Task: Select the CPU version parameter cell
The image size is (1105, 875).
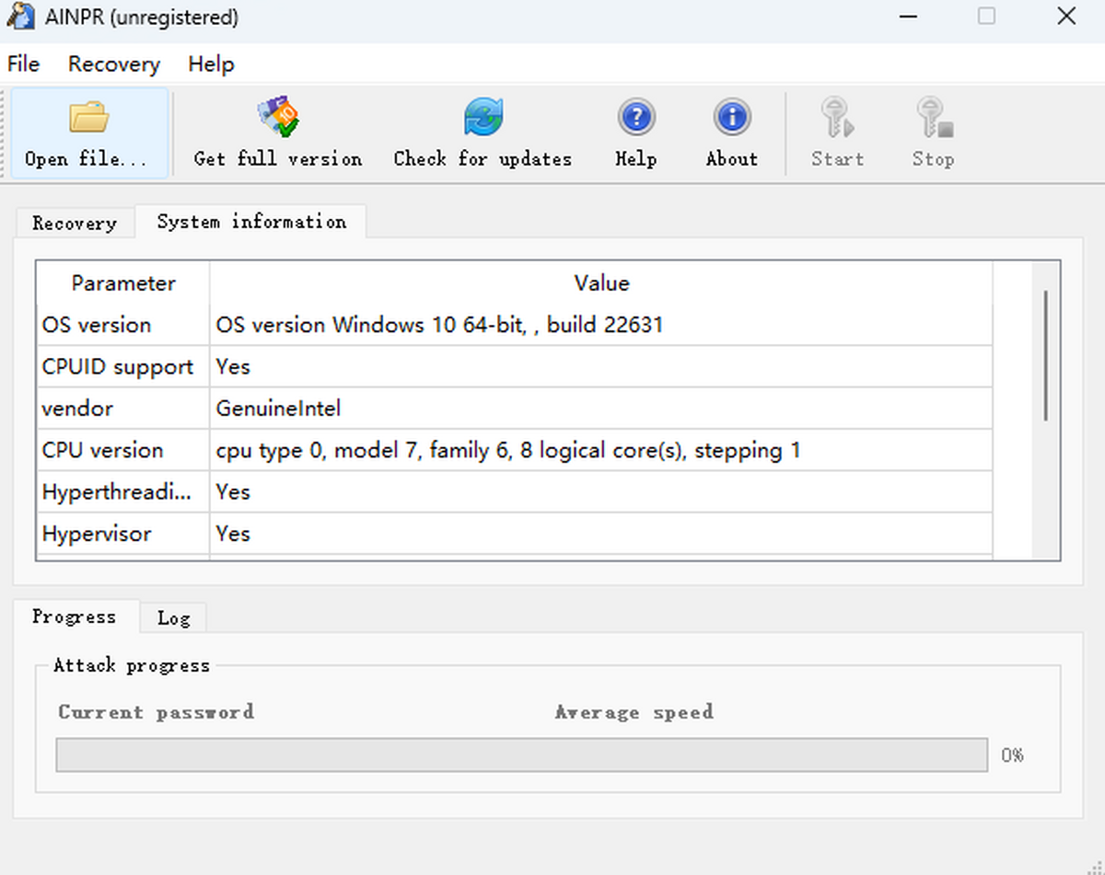Action: coord(123,450)
